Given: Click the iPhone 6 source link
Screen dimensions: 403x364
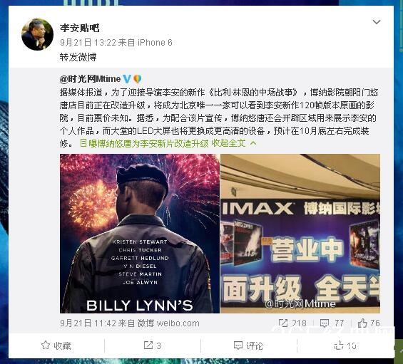Looking at the screenshot, I should [155, 42].
